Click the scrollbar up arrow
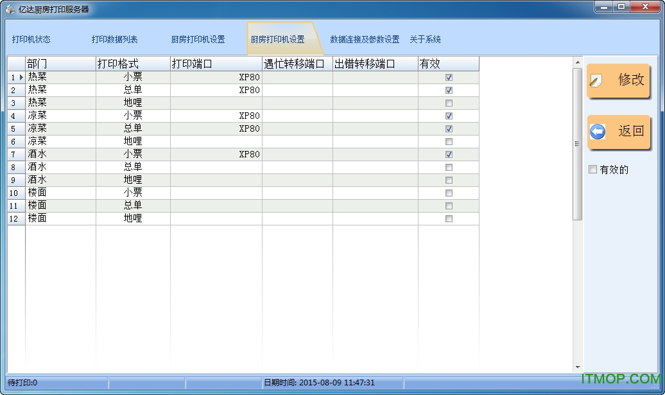 [x=577, y=62]
